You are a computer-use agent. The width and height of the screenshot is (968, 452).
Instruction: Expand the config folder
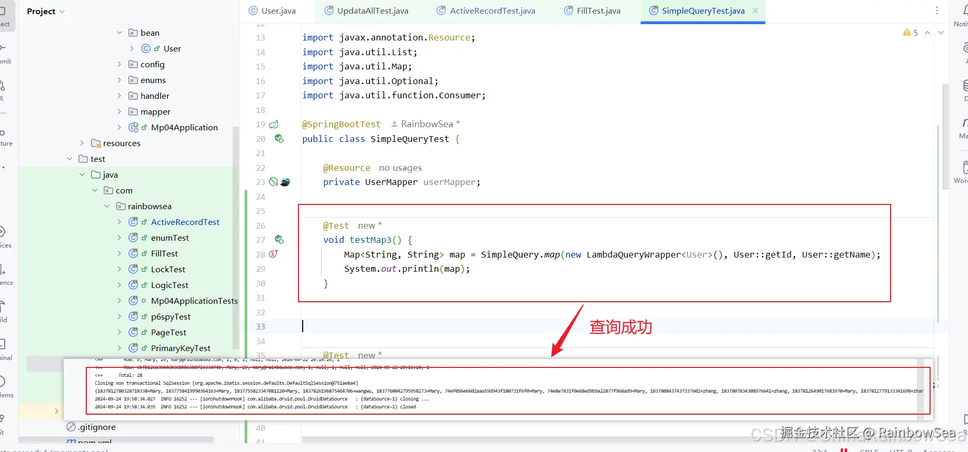pyautogui.click(x=119, y=64)
